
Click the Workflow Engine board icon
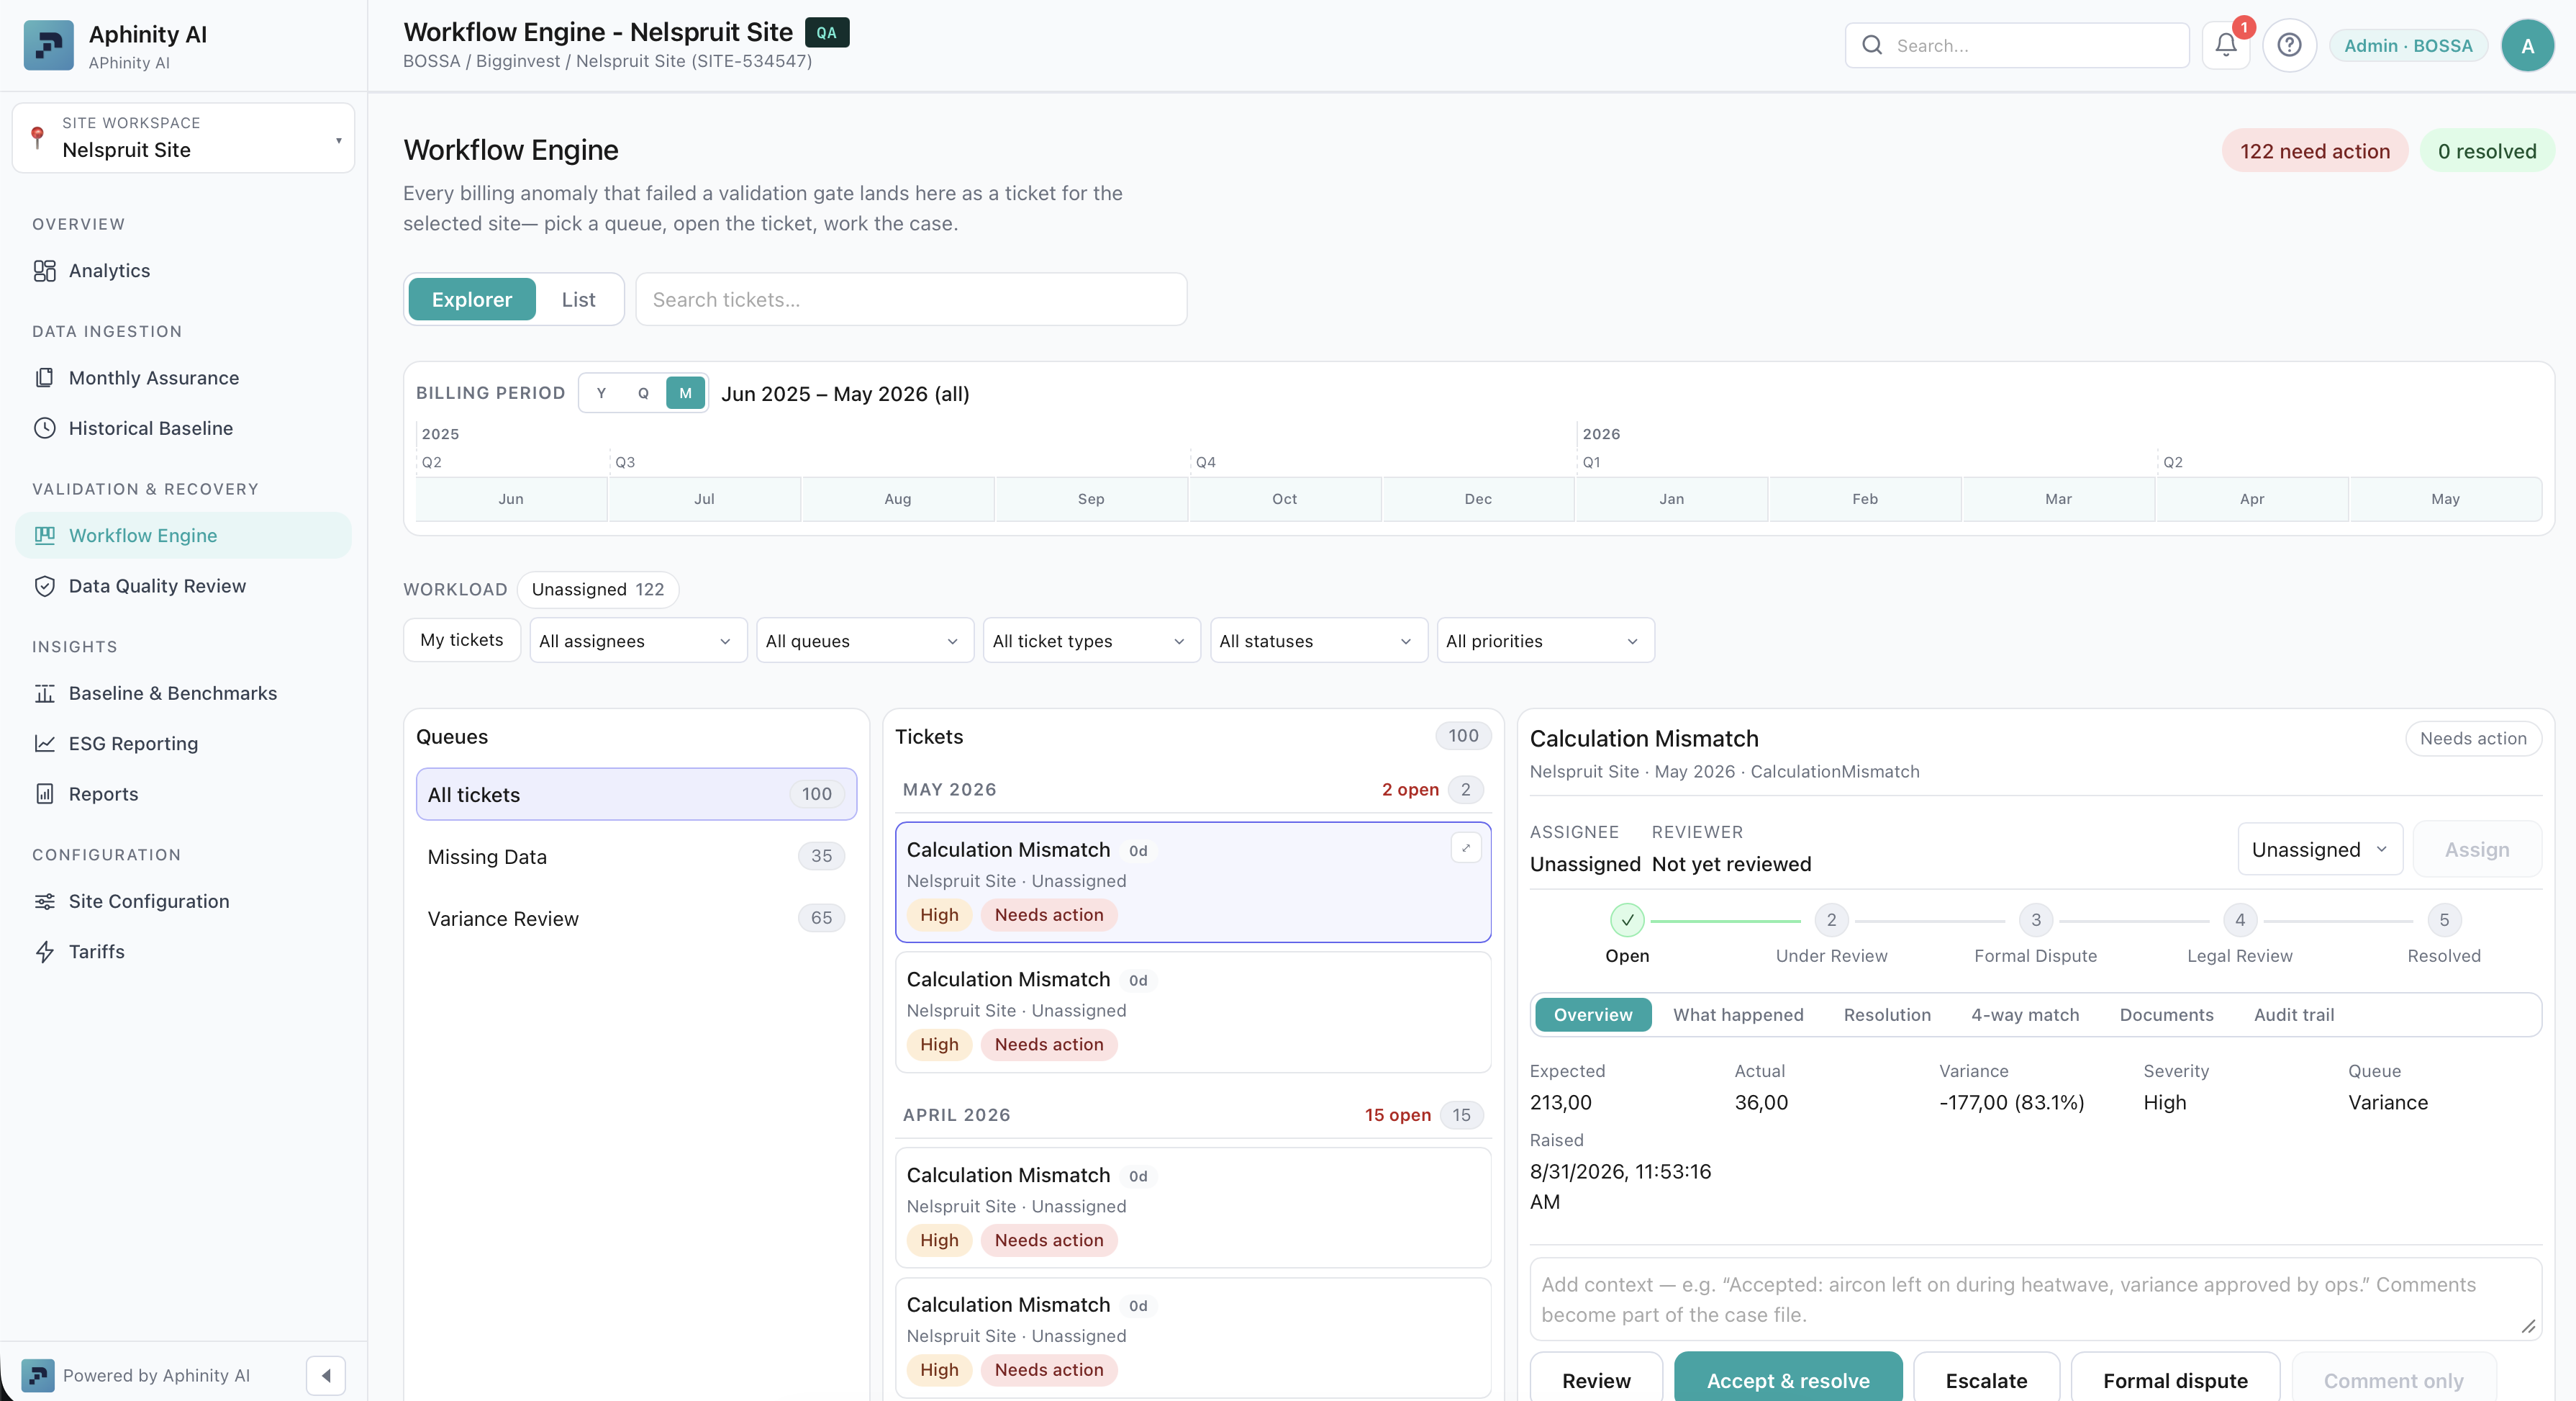click(x=45, y=536)
